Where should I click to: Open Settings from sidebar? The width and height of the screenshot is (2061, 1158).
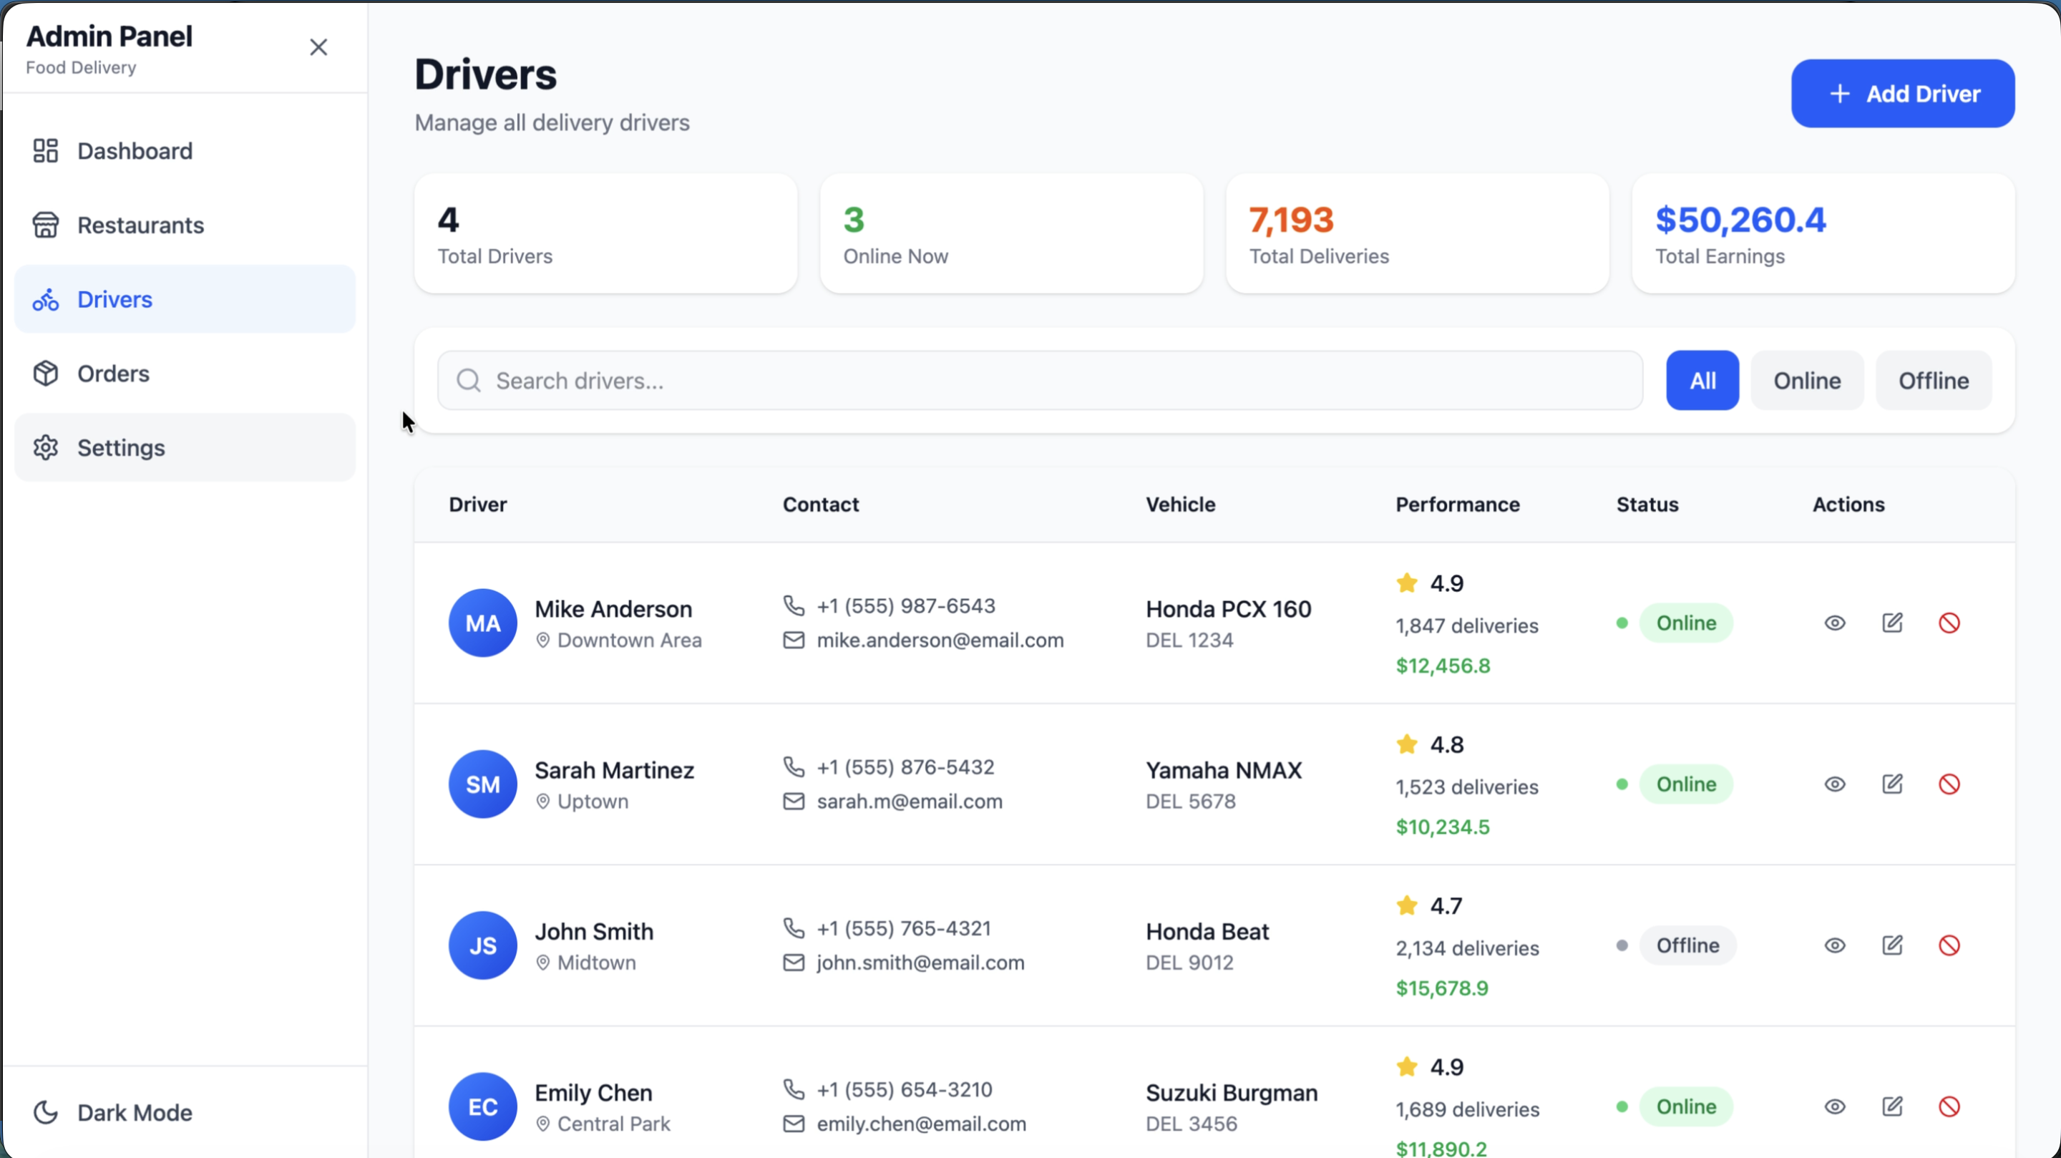click(x=185, y=448)
